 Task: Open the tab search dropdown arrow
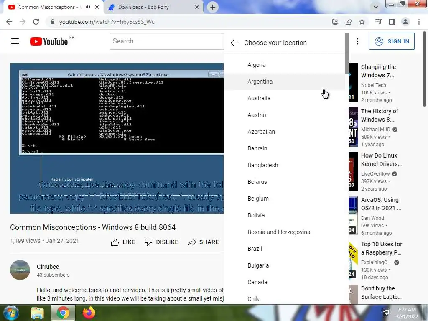(x=376, y=7)
